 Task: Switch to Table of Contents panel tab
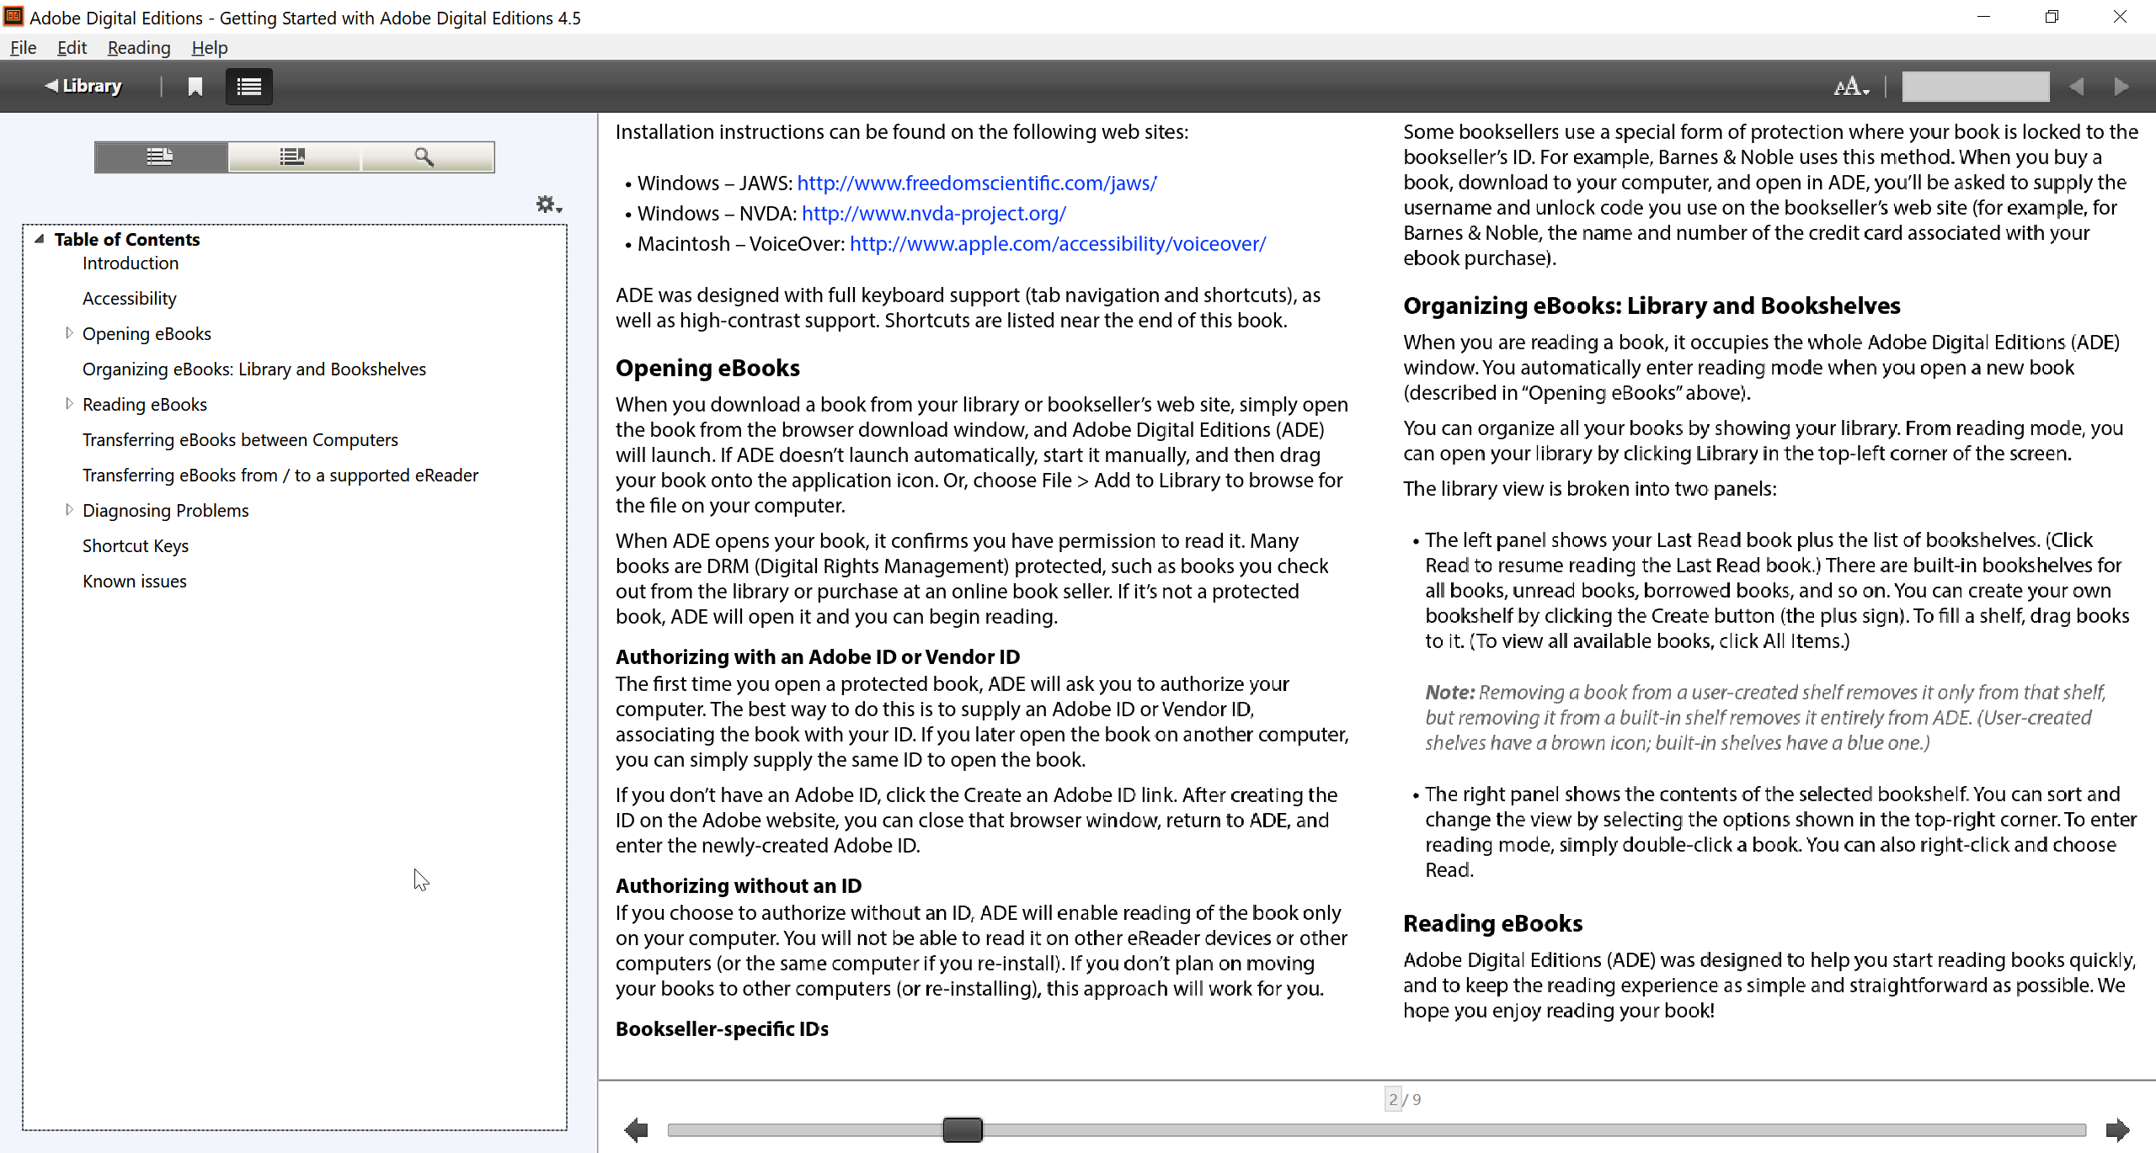[x=161, y=157]
